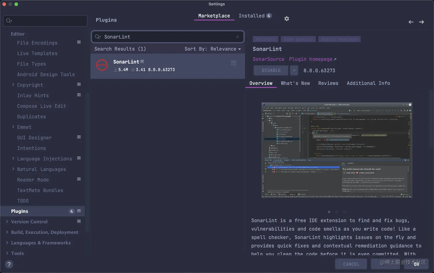The width and height of the screenshot is (434, 273).
Task: Select Duplicates in the tree
Action: tap(31, 116)
